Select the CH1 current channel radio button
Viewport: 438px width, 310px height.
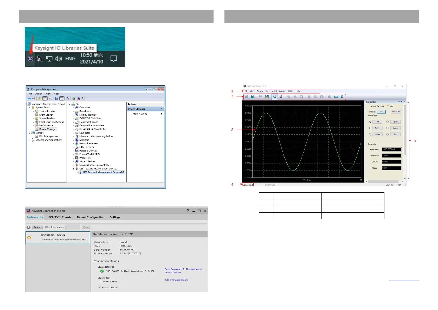tap(378, 106)
